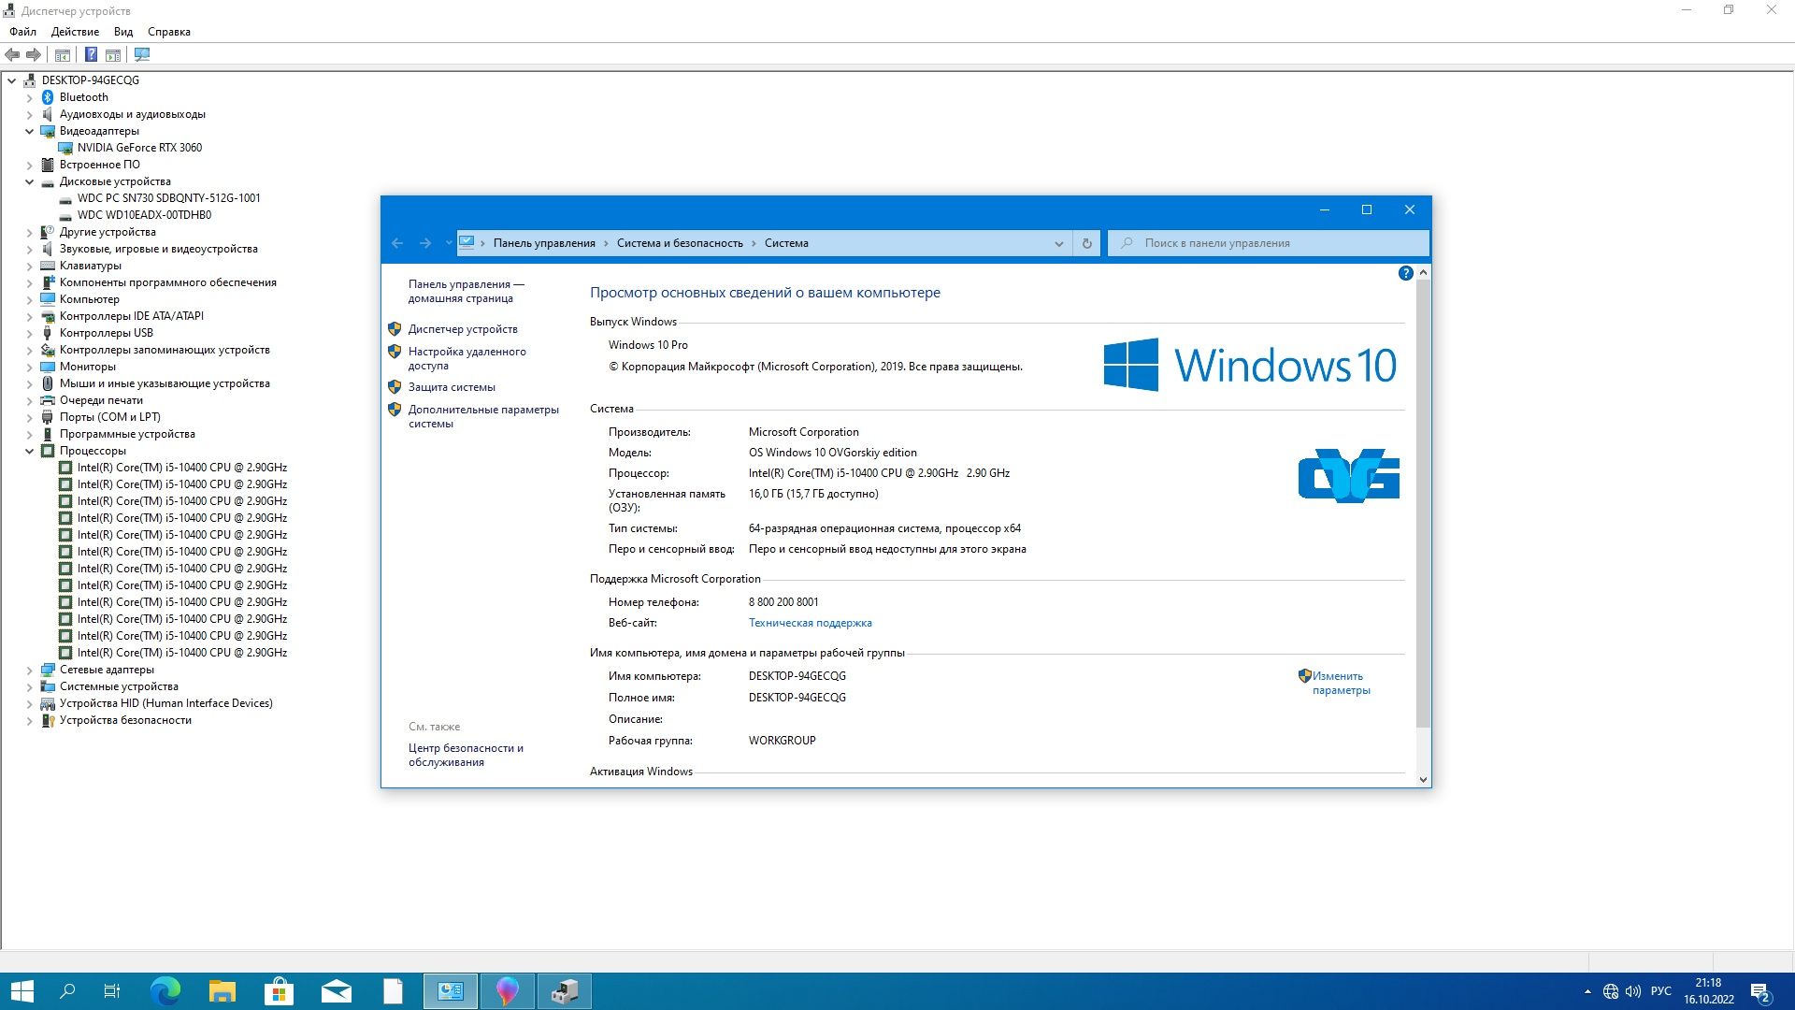Launch Microsoft Edge from the taskbar

pos(165,991)
